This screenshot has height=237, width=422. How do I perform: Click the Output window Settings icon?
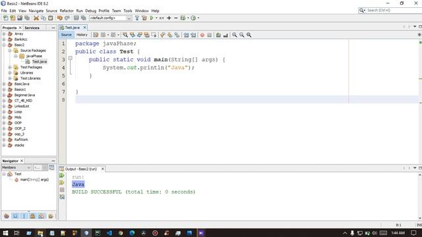(x=62, y=197)
